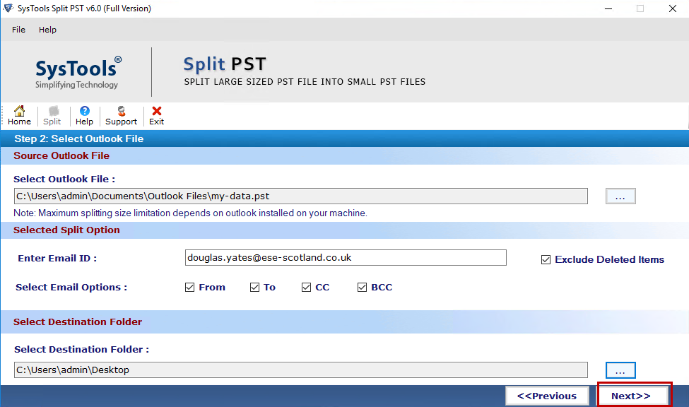689x407 pixels.
Task: Click the destination folder path field
Action: pos(300,370)
